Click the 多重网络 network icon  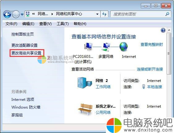pos(106,47)
